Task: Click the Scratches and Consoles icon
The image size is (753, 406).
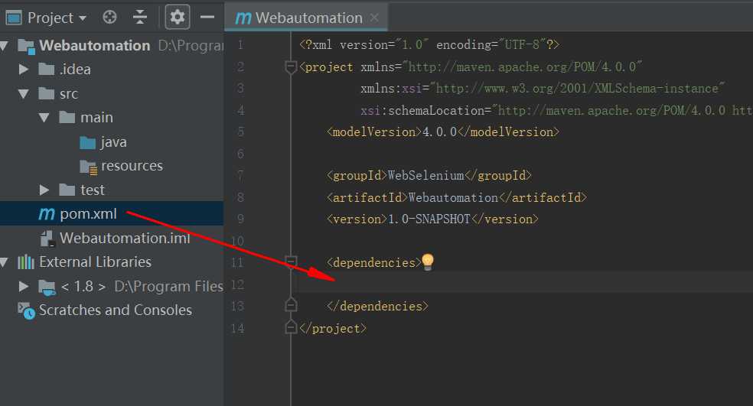Action: pyautogui.click(x=27, y=310)
